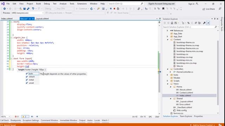Open the Output tab
This screenshot has height=126, width=225.
82,120
